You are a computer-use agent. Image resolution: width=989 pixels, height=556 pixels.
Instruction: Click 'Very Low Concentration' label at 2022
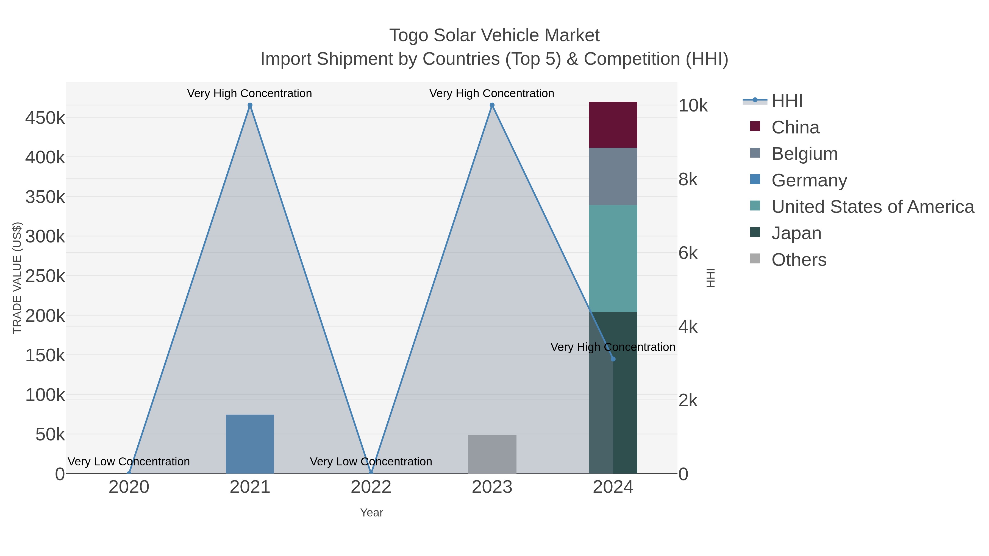tap(371, 461)
